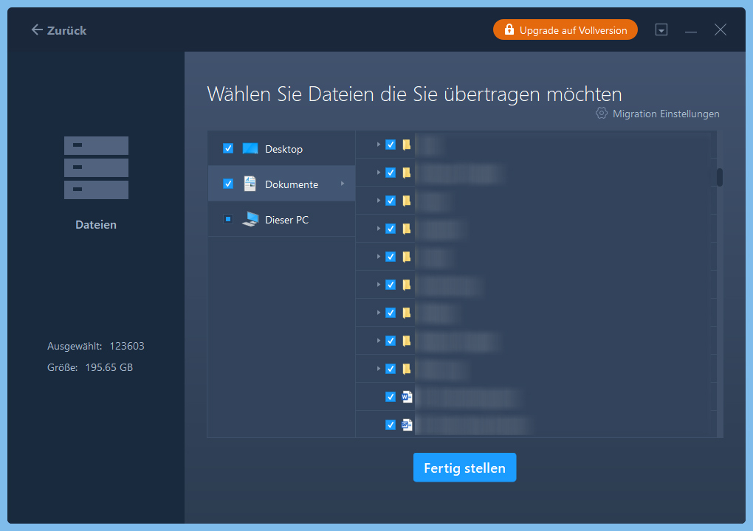Viewport: 753px width, 531px height.
Task: Uncheck the Desktop checkbox
Action: click(228, 148)
